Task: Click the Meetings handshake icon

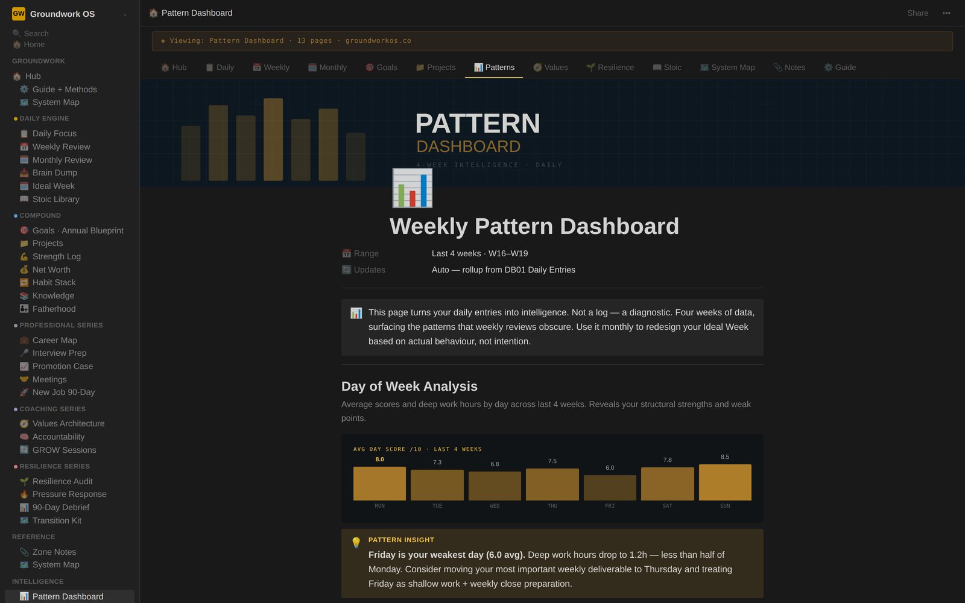Action: (x=24, y=379)
